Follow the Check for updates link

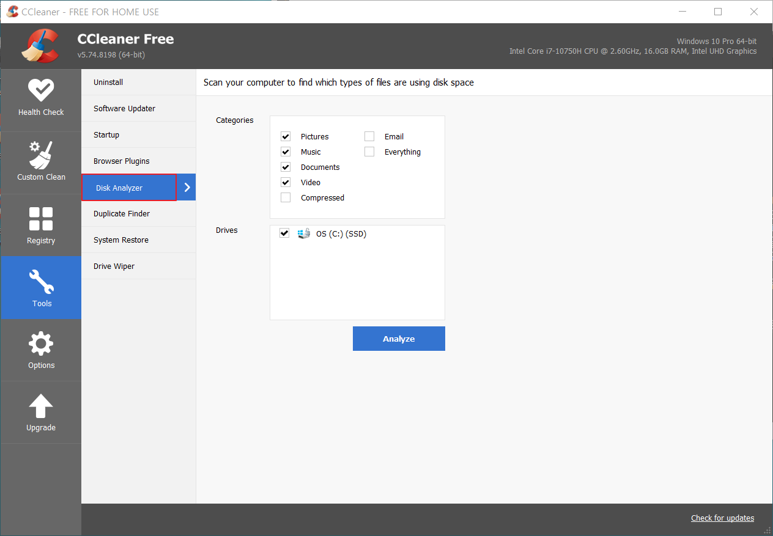click(x=722, y=518)
